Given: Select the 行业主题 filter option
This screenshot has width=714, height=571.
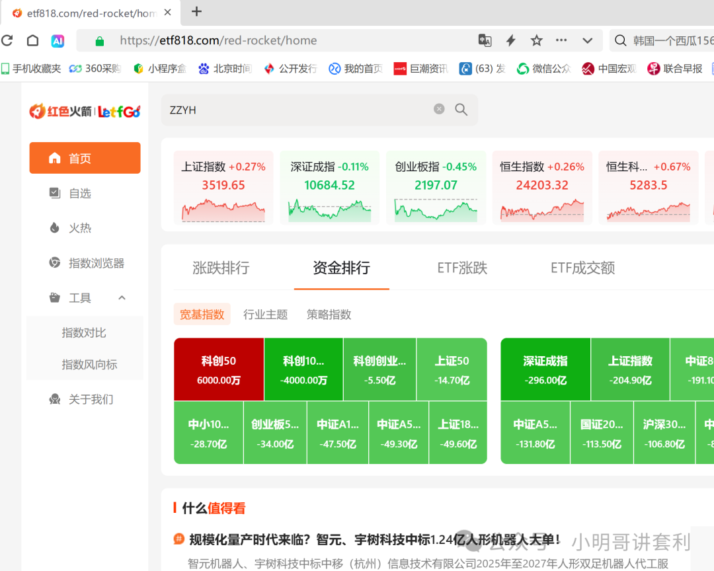Looking at the screenshot, I should pyautogui.click(x=265, y=315).
